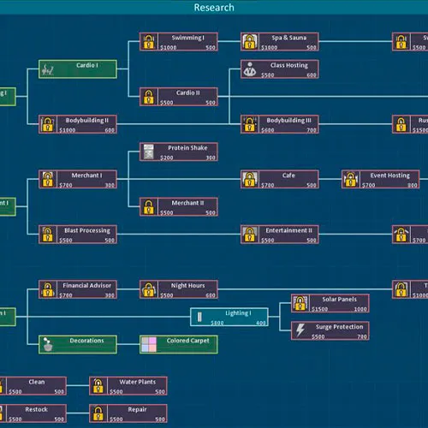Choose the Merchant I research item
This screenshot has width=428, height=428.
tap(78, 179)
